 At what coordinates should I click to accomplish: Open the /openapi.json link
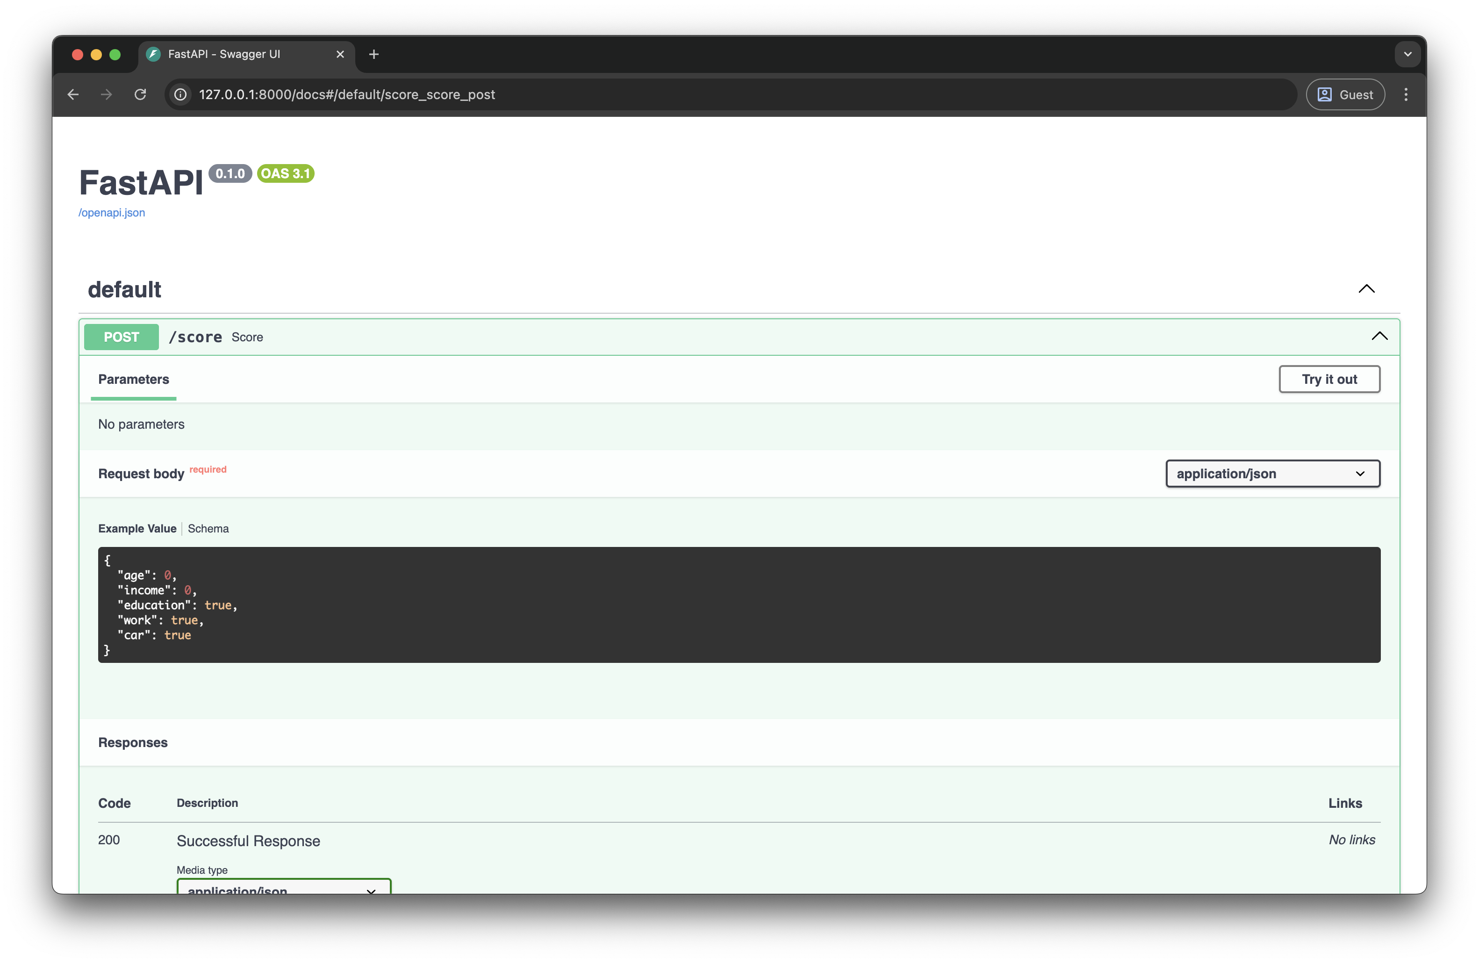[112, 213]
